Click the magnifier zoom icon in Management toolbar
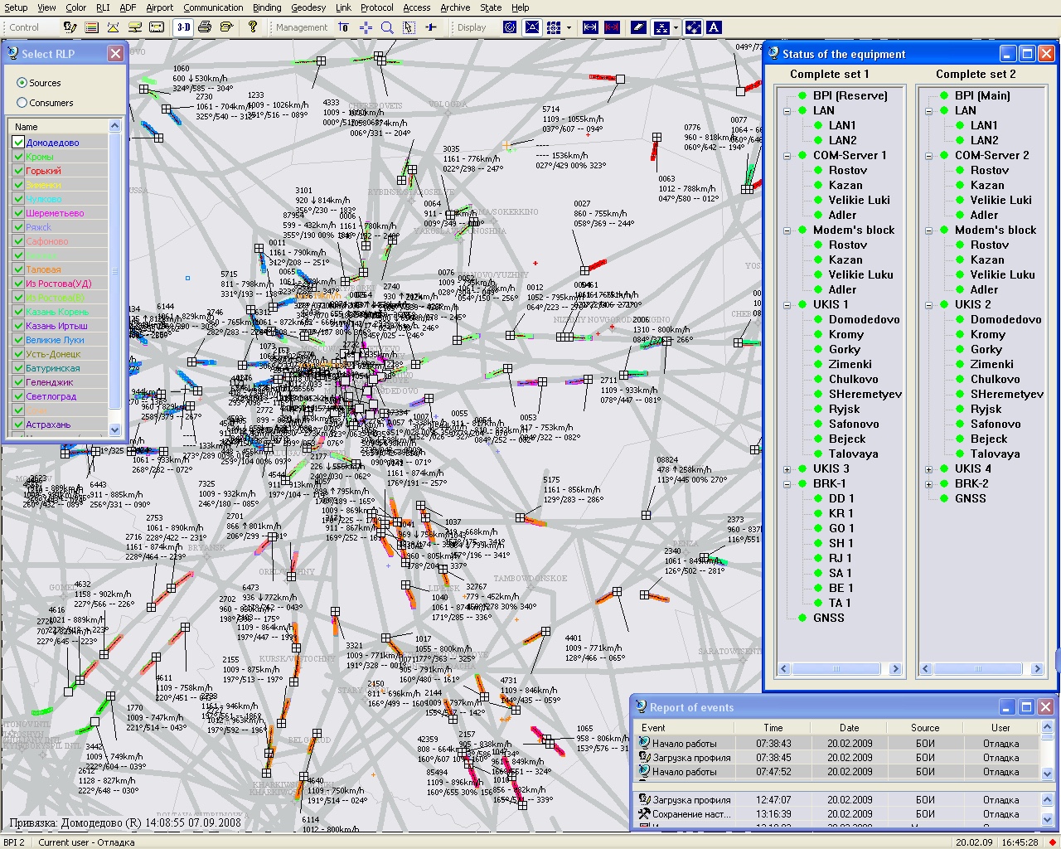 (387, 27)
